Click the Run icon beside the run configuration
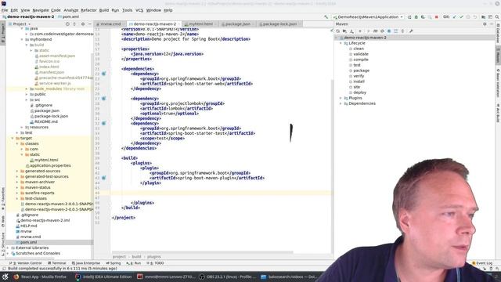 click(409, 17)
